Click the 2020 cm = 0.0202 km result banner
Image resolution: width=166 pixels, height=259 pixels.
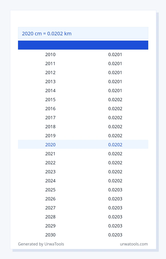pyautogui.click(x=83, y=33)
